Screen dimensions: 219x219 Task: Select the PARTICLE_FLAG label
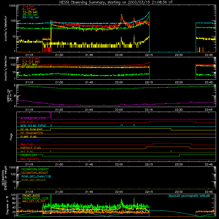tap(31, 148)
